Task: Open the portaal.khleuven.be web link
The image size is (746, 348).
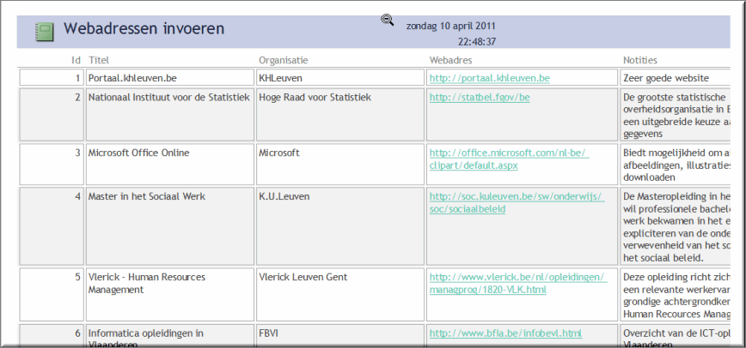Action: [490, 78]
